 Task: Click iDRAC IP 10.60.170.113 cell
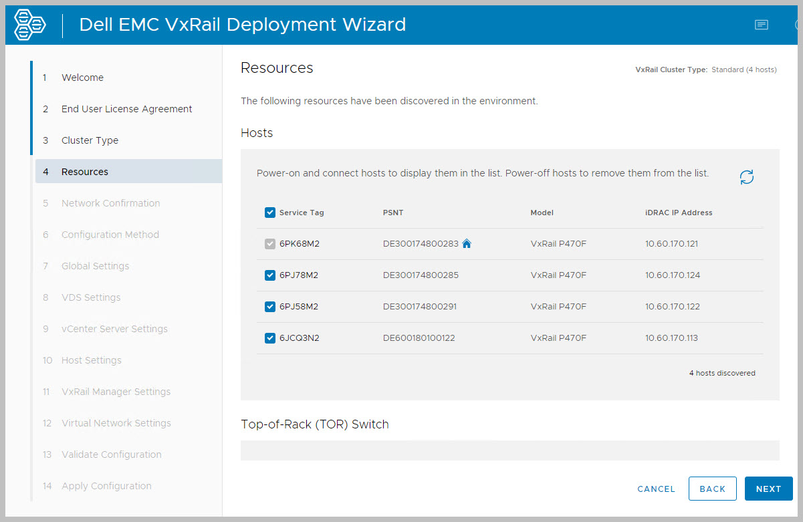(671, 338)
